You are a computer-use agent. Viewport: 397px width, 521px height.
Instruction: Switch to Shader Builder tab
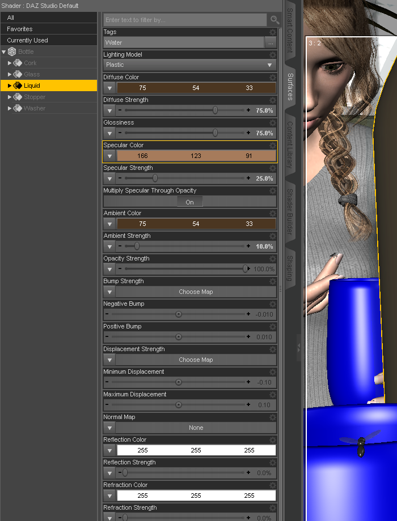(x=290, y=212)
